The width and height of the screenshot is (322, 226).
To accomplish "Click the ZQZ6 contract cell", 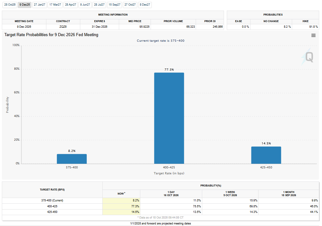I will tap(63, 27).
